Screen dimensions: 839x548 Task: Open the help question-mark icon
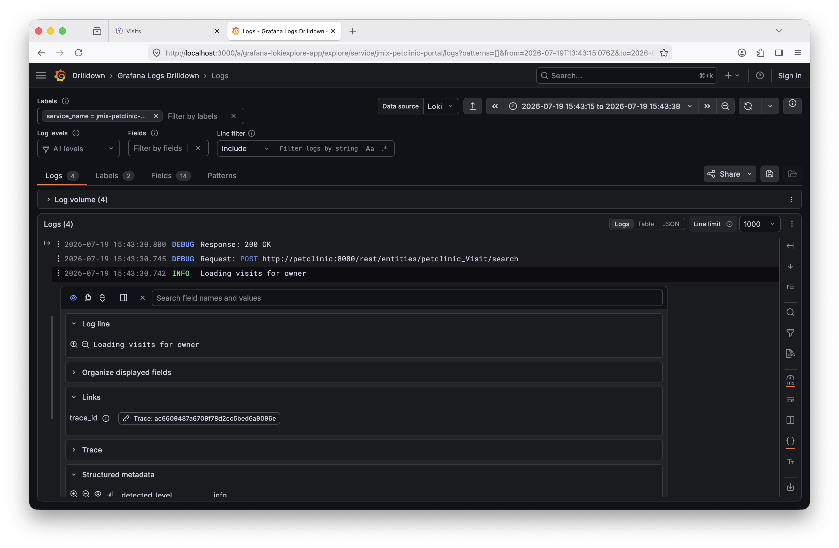(760, 75)
